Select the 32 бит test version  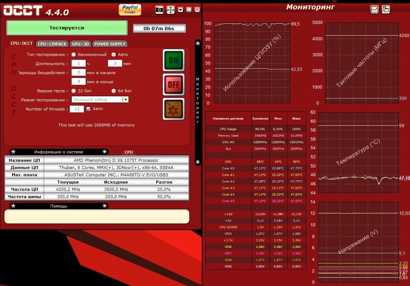click(74, 91)
